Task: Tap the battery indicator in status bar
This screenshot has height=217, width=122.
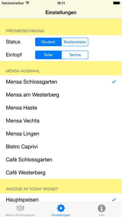Action: coord(116,3)
